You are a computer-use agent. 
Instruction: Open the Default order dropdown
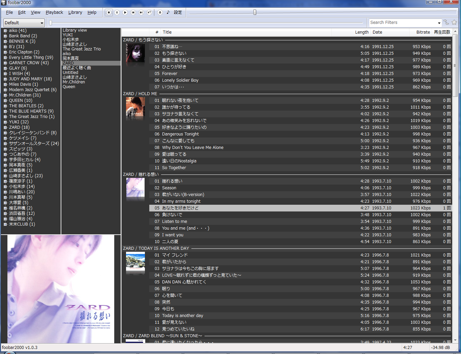point(24,23)
